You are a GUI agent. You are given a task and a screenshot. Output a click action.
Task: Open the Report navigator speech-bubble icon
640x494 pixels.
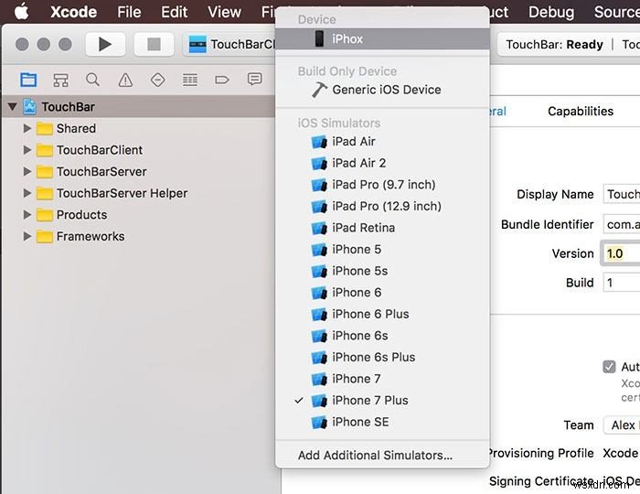click(255, 79)
